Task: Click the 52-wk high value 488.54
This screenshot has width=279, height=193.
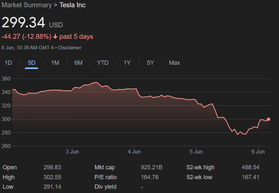Action: (250, 167)
